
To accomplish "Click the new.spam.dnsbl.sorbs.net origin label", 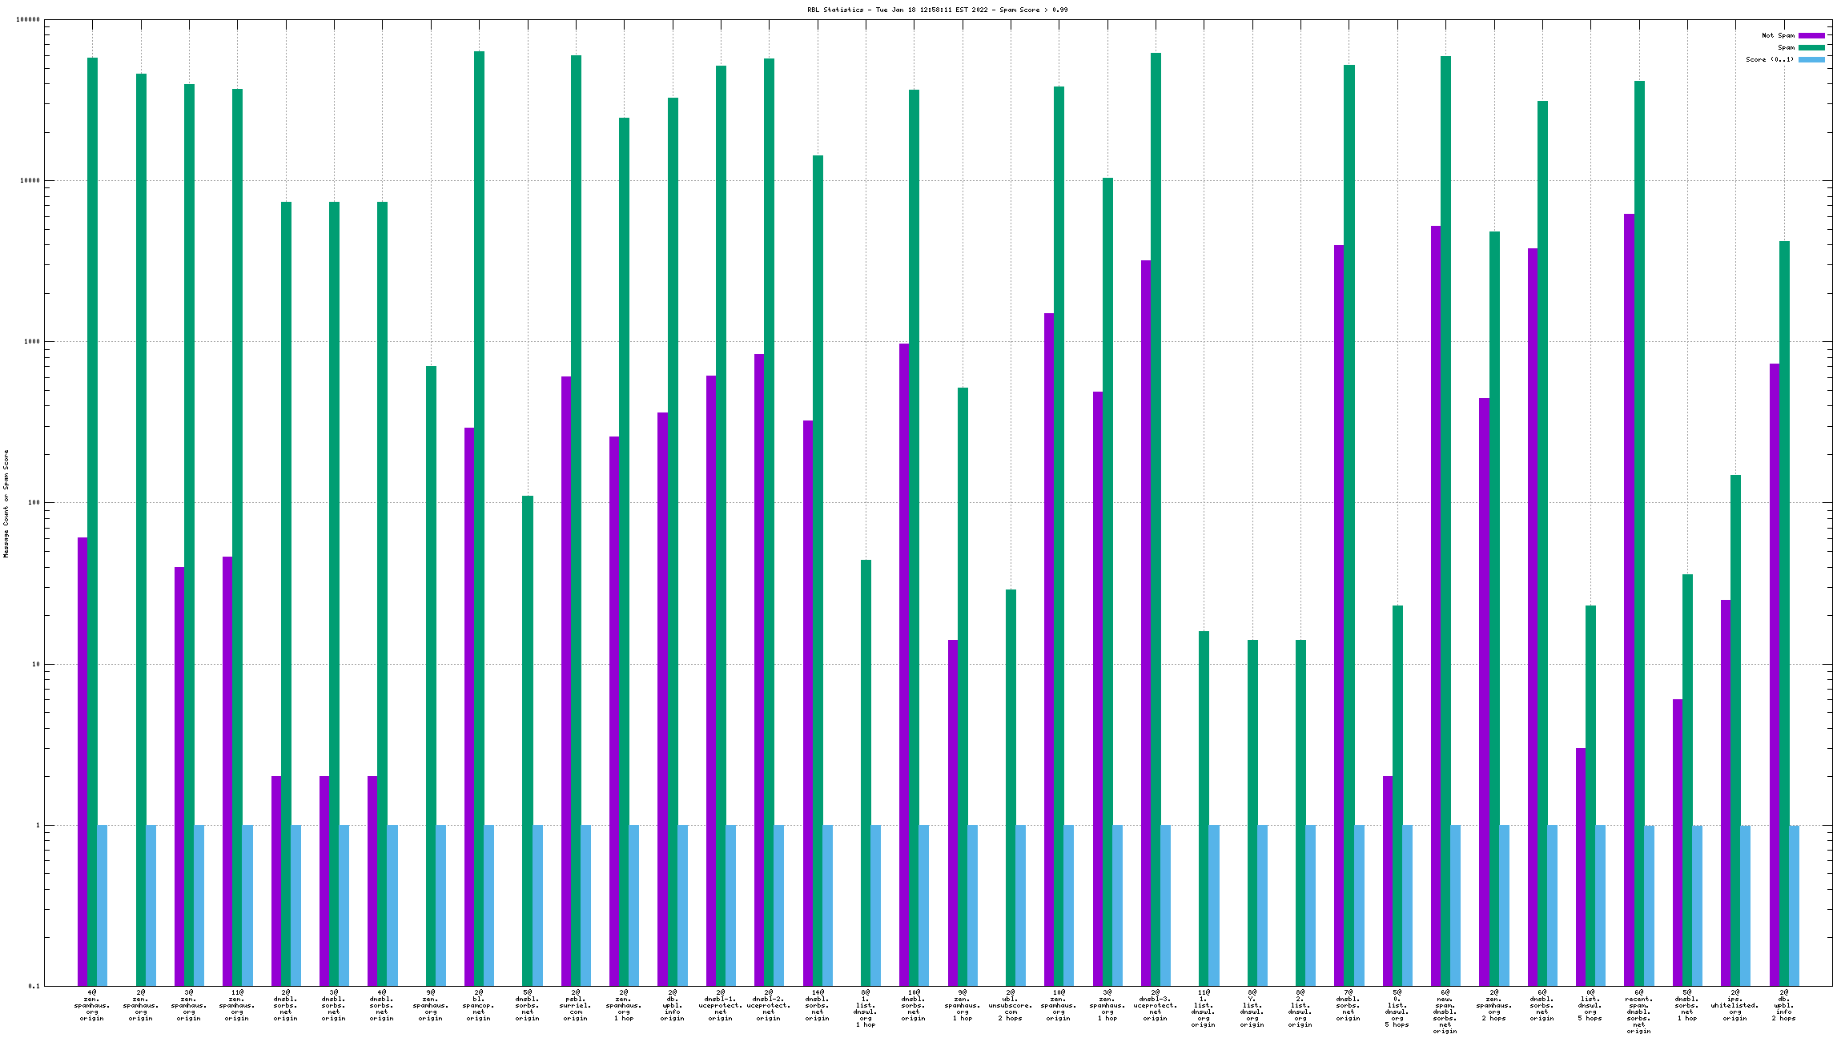I will click(x=1445, y=1012).
